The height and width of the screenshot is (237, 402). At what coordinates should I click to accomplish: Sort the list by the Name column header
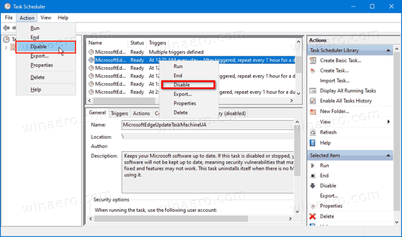(x=107, y=43)
